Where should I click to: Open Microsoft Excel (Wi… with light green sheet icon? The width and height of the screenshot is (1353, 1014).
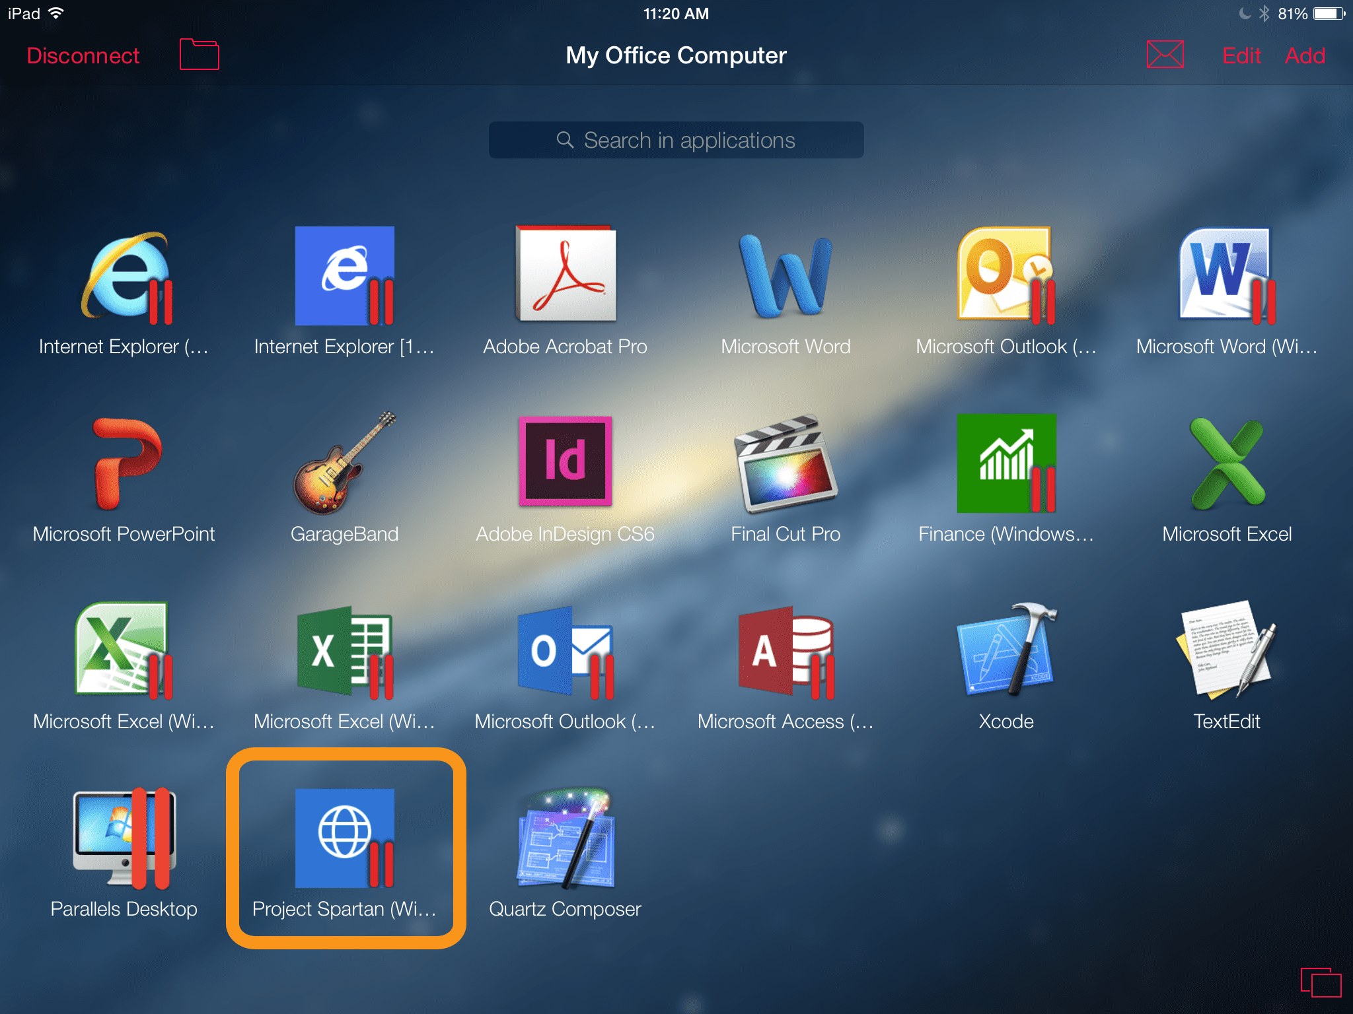coord(125,650)
